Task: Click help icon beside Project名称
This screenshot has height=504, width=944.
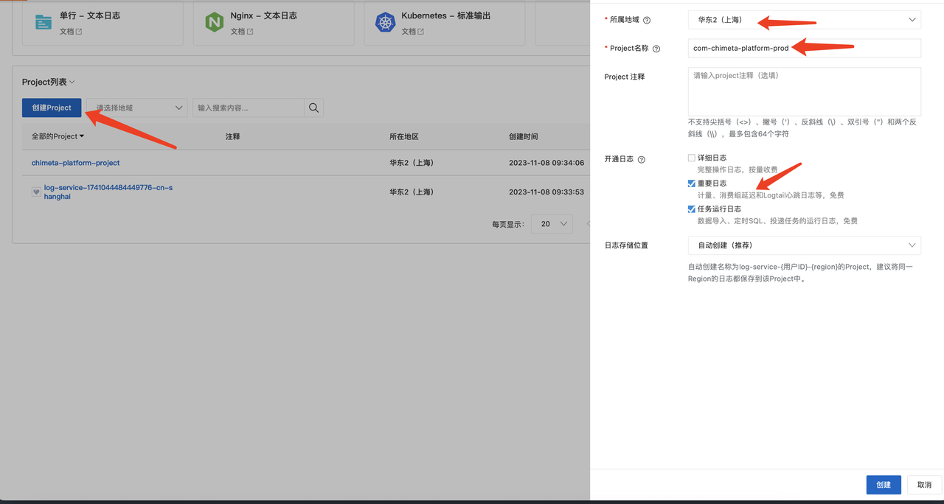Action: 656,49
